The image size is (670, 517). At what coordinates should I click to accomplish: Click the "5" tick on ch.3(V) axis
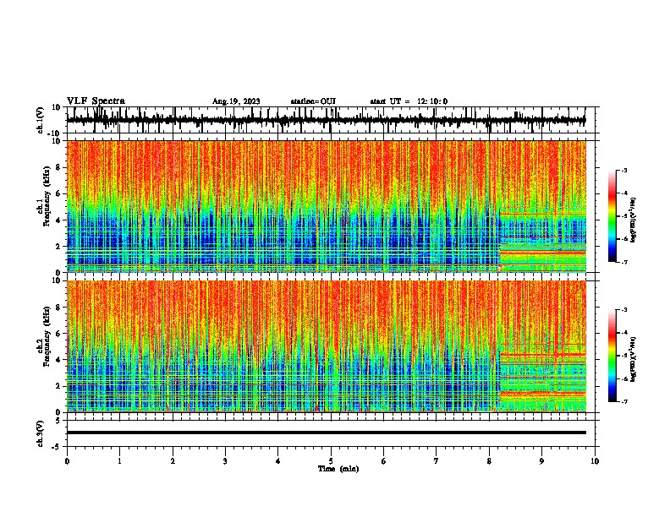pos(58,421)
